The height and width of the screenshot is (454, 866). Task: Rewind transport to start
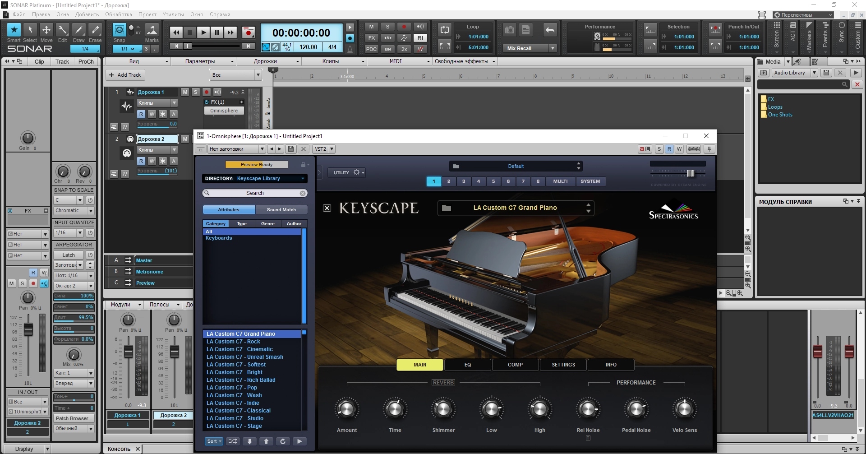176,32
